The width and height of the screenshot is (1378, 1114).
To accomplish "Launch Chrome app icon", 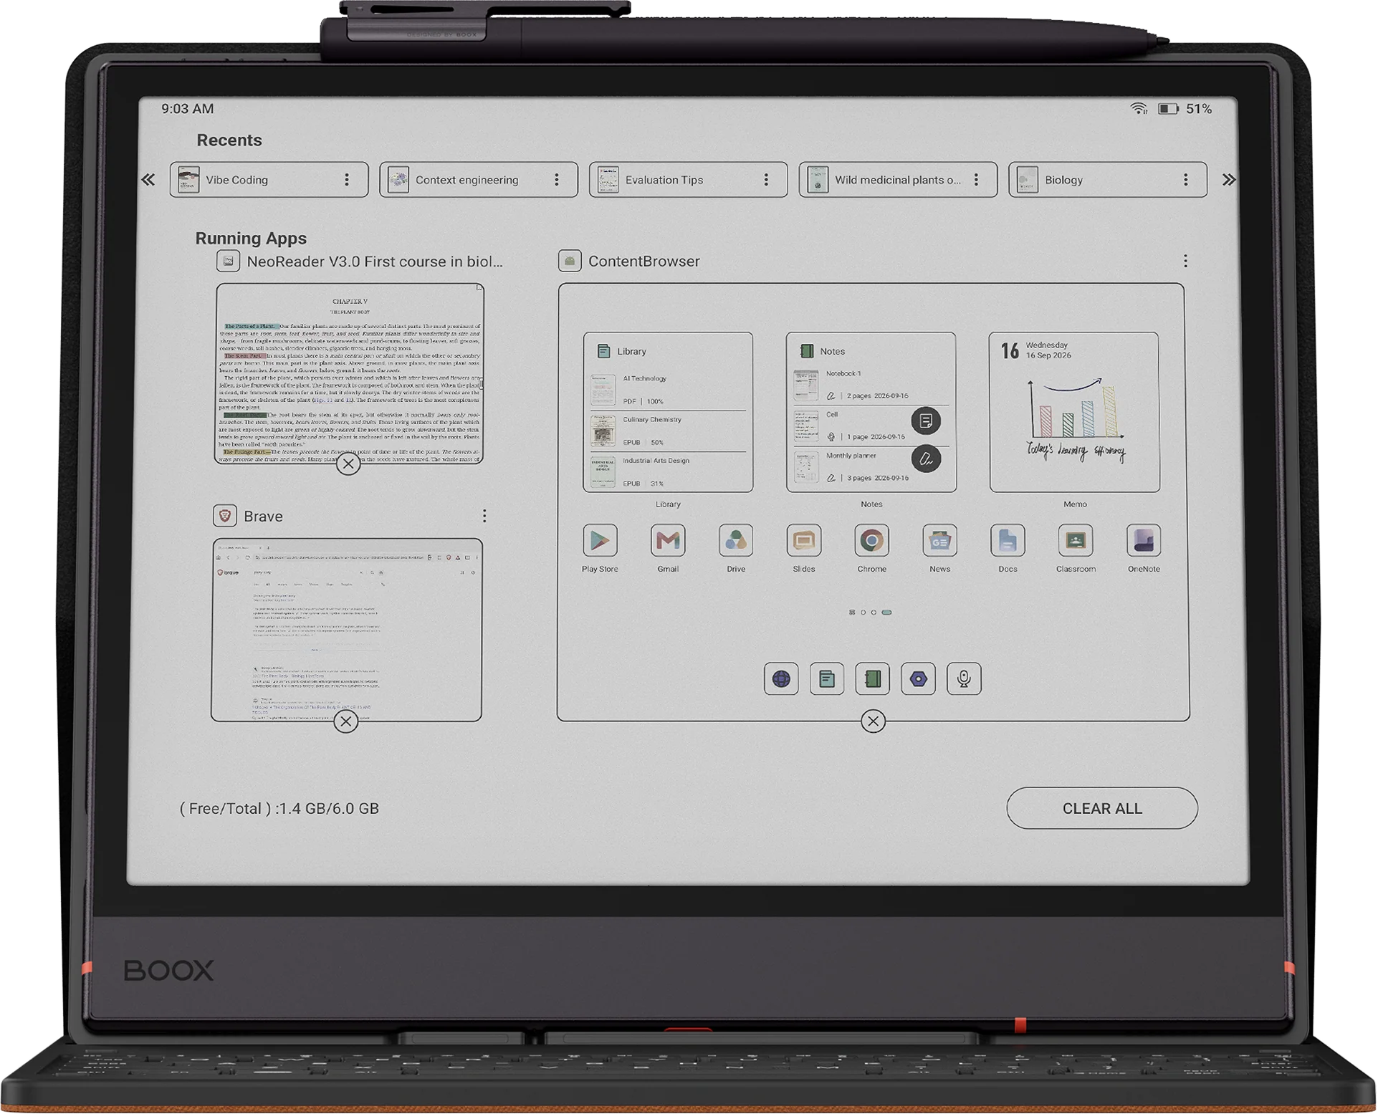I will (871, 541).
